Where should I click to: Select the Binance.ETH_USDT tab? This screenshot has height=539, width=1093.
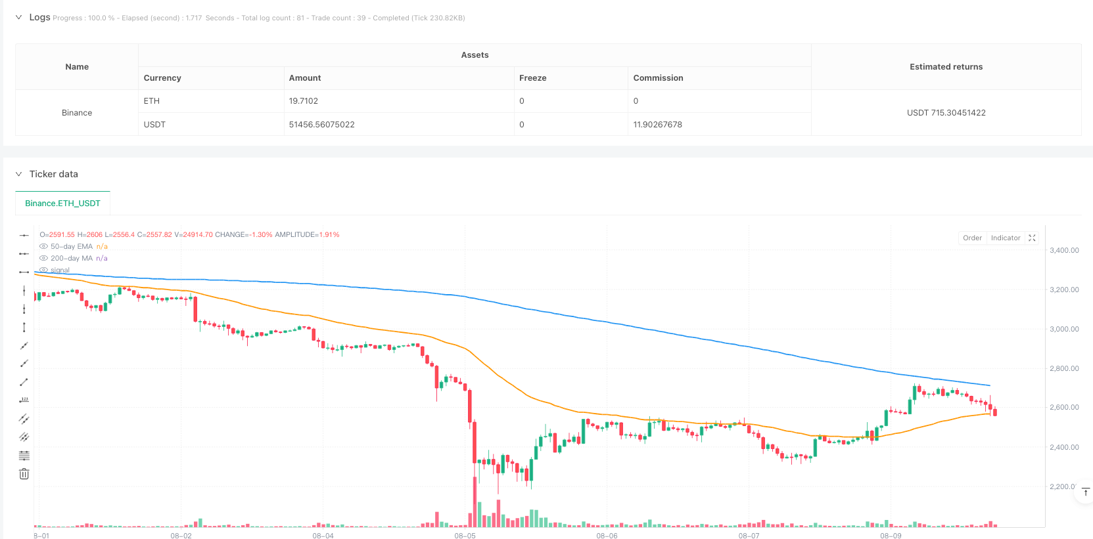62,204
